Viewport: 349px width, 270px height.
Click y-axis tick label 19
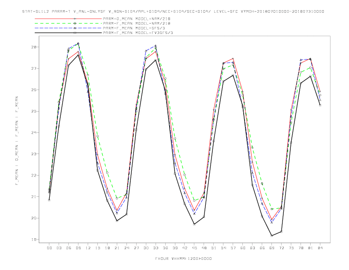pyautogui.click(x=34, y=240)
